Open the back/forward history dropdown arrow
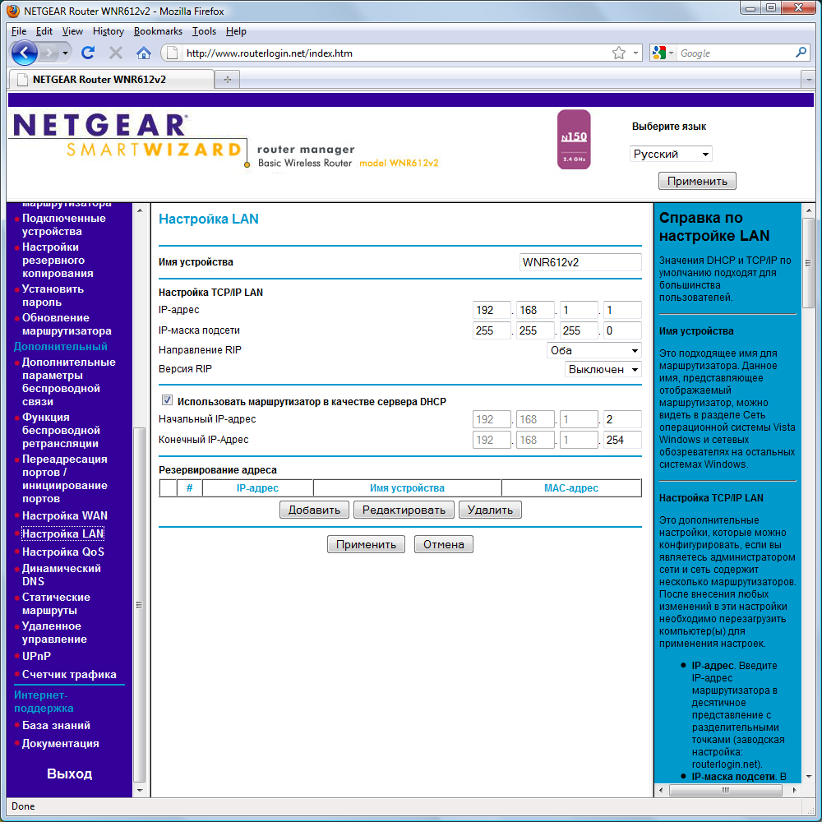This screenshot has height=822, width=822. (65, 53)
